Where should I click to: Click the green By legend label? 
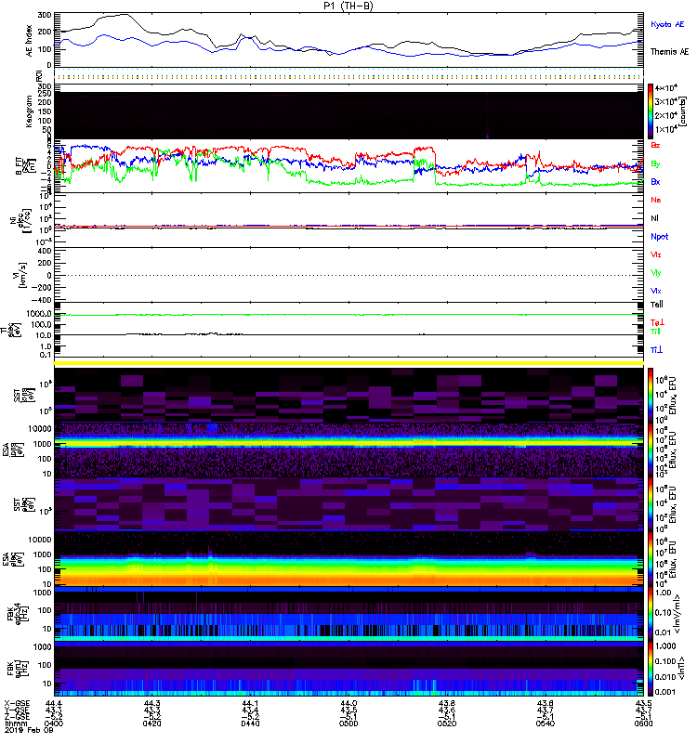(x=656, y=163)
